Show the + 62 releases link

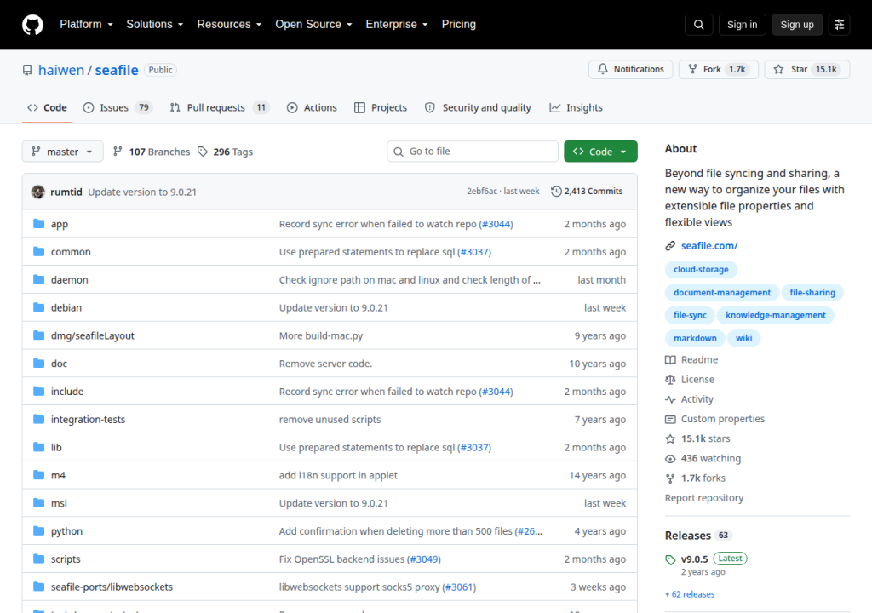click(690, 594)
